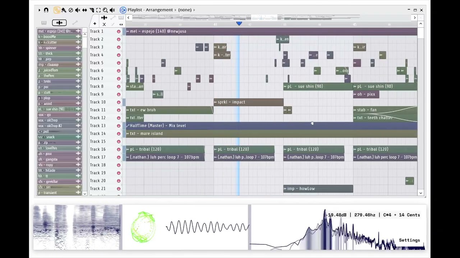Click the waveform icon beside the plus

click(104, 18)
